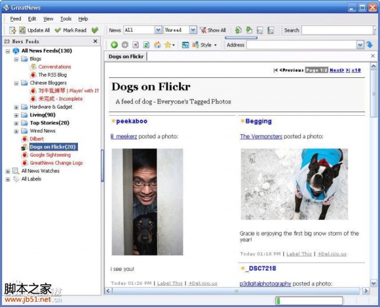The image size is (380, 307).
Task: Open the Style dropdown menu
Action: pos(205,45)
